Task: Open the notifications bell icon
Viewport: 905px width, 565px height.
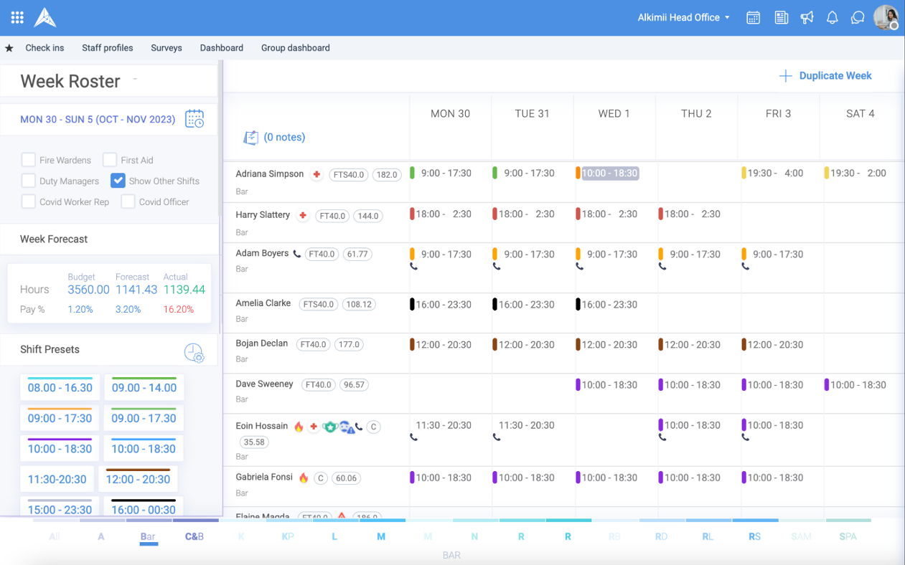Action: pyautogui.click(x=832, y=18)
